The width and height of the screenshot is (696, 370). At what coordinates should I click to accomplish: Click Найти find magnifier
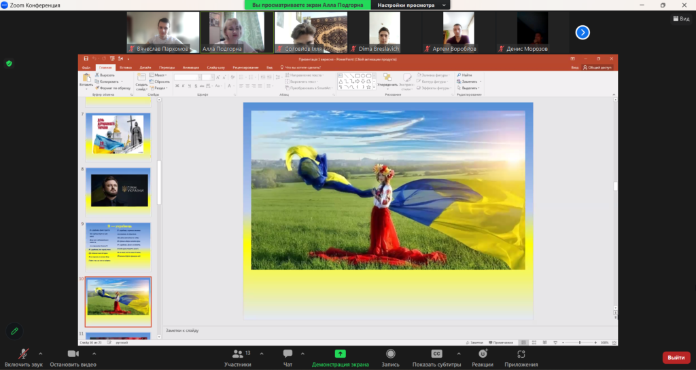pos(465,75)
